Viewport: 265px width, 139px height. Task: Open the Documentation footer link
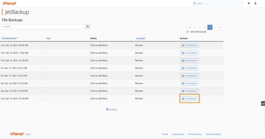click(214, 134)
